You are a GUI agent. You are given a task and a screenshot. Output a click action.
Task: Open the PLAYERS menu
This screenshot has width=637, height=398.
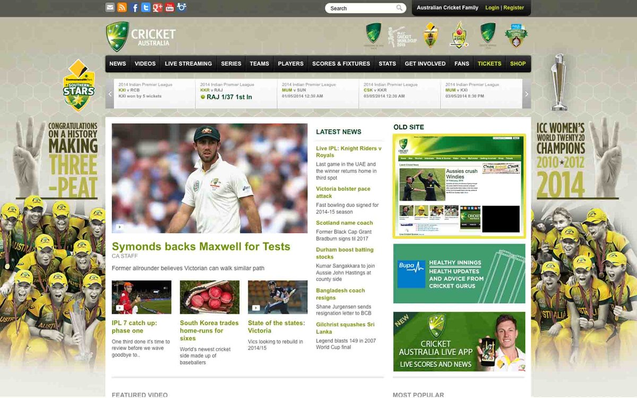pos(290,64)
